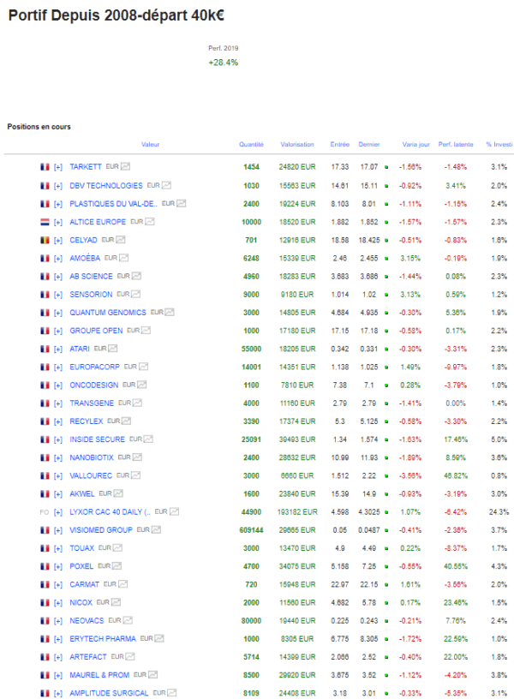Sort positions by Perf. latente header
514x699 pixels.
(x=456, y=145)
